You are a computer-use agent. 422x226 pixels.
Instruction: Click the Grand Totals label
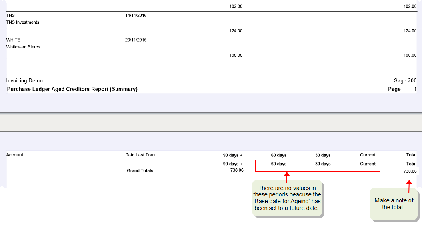(141, 170)
